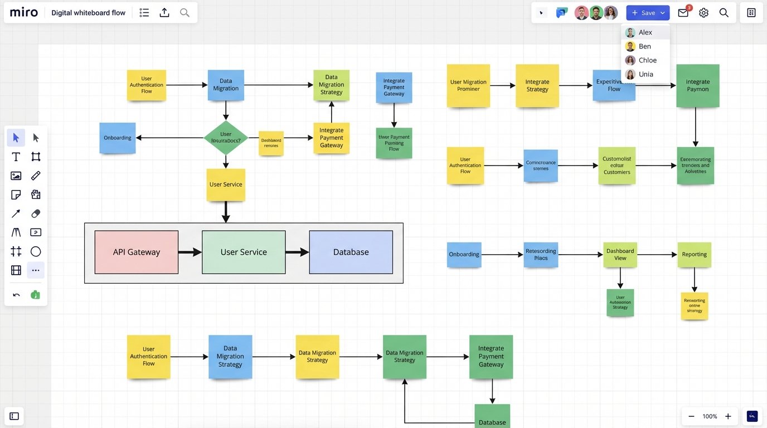The image size is (767, 428).
Task: Pick the Sticky note tool
Action: (x=16, y=194)
